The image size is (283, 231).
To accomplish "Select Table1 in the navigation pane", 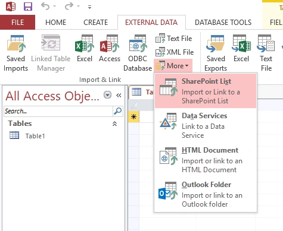I will pos(35,136).
